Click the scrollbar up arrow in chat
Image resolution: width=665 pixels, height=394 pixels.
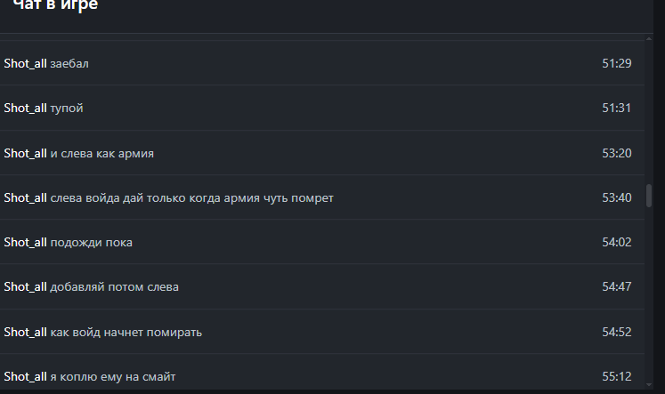(x=649, y=39)
